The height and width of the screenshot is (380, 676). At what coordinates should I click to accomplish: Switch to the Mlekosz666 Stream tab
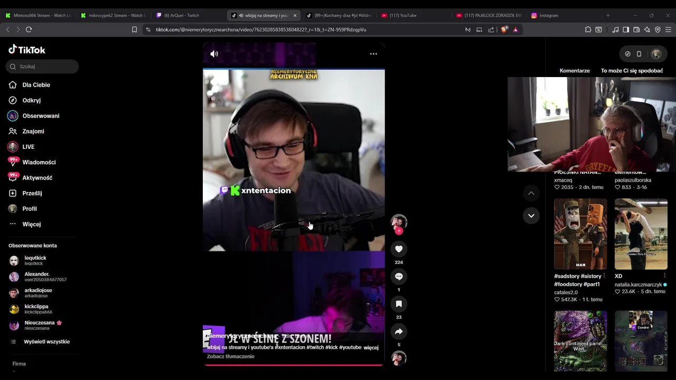pyautogui.click(x=38, y=15)
